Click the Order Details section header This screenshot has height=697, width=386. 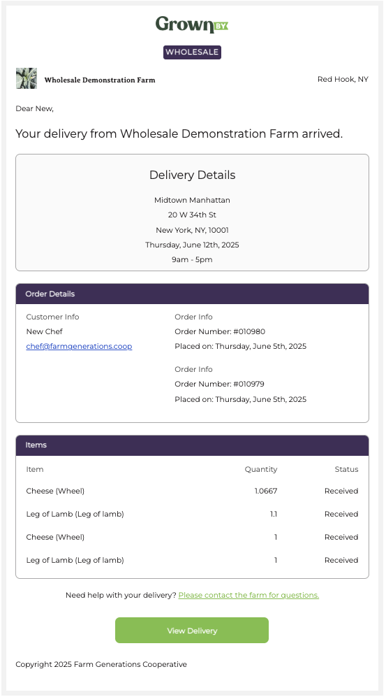pos(192,294)
